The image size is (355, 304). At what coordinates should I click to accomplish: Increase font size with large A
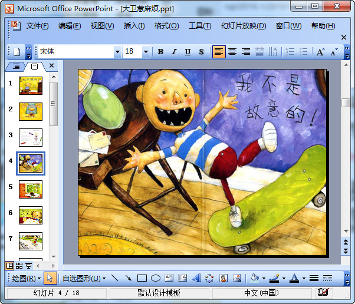click(x=320, y=52)
